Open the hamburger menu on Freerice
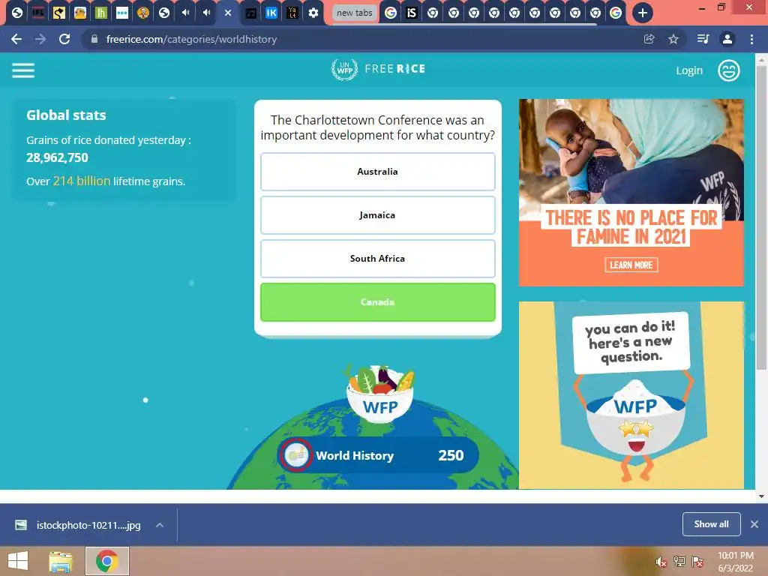Screen dimensions: 768x576 pos(23,70)
